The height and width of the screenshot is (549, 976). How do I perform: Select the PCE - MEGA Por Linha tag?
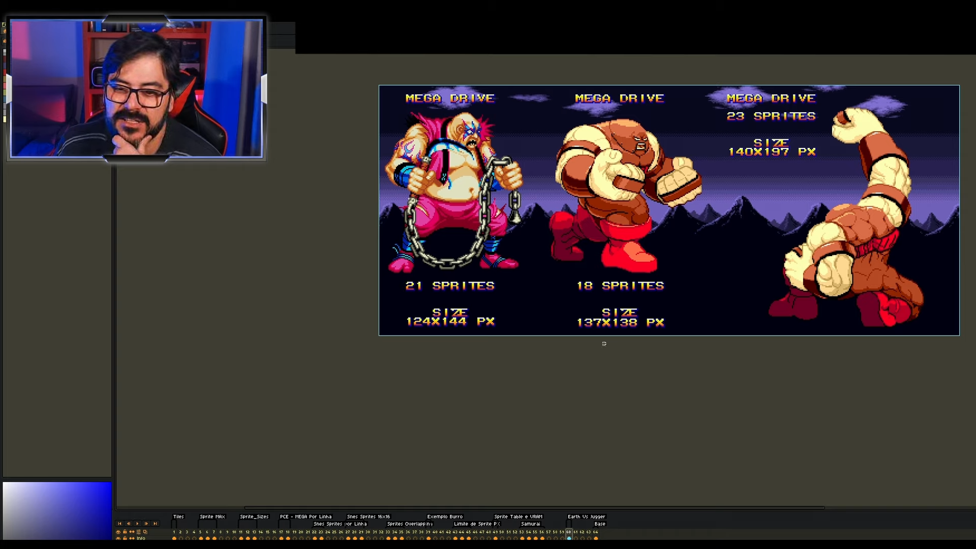[306, 516]
